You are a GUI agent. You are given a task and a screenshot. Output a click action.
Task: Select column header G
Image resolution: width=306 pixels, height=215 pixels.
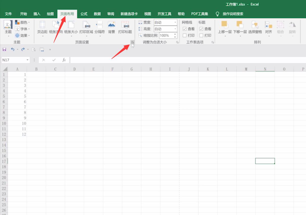click(132, 69)
